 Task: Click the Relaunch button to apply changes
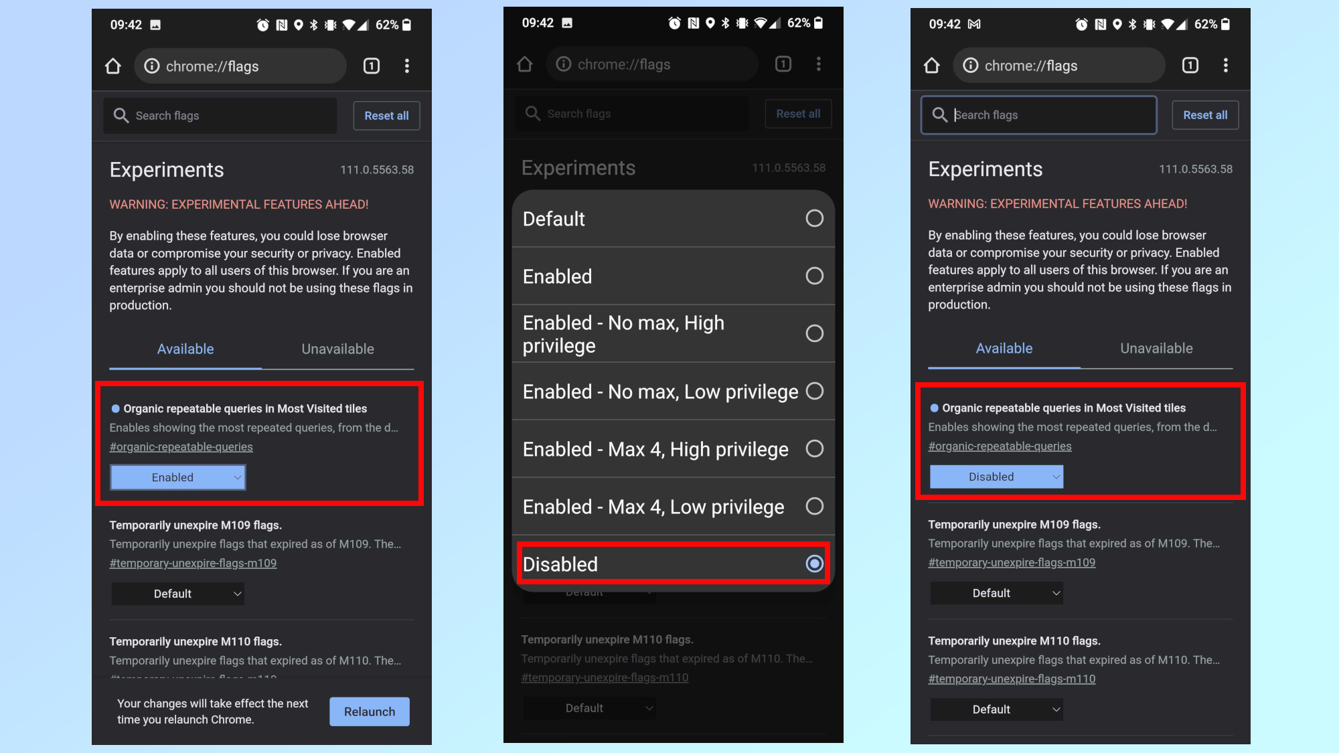point(369,711)
